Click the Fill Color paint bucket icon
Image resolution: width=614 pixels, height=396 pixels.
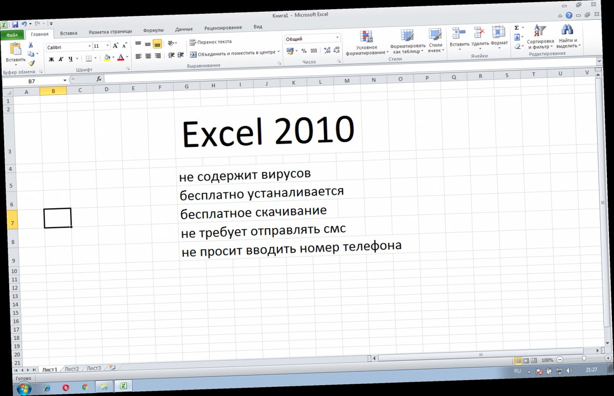[107, 58]
